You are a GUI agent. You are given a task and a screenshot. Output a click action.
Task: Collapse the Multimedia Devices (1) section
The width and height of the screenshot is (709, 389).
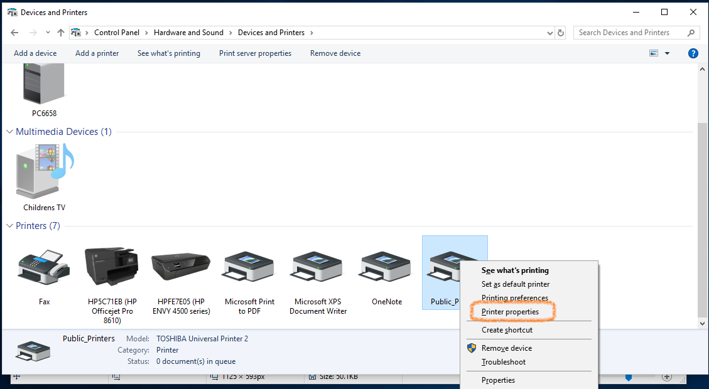coord(9,132)
